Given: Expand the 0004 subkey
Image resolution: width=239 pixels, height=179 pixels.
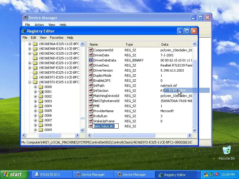Looking at the screenshot, I should coord(35,106).
